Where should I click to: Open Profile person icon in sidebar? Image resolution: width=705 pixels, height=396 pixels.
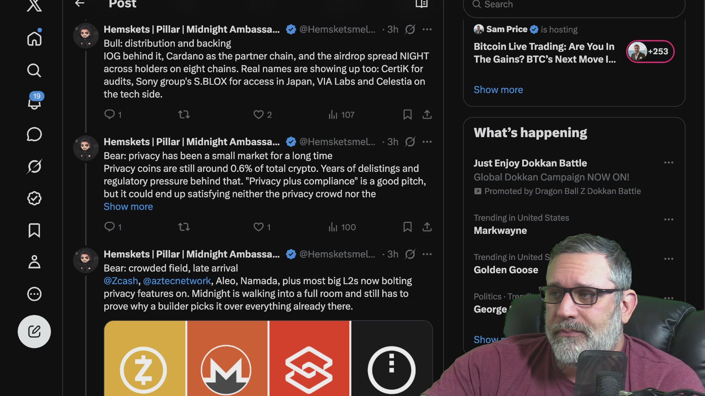tap(34, 262)
